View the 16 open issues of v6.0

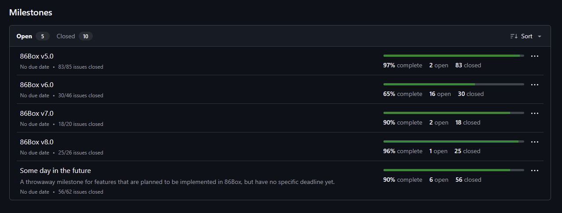pos(440,94)
